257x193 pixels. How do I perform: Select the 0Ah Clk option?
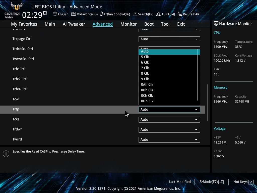tap(168, 84)
